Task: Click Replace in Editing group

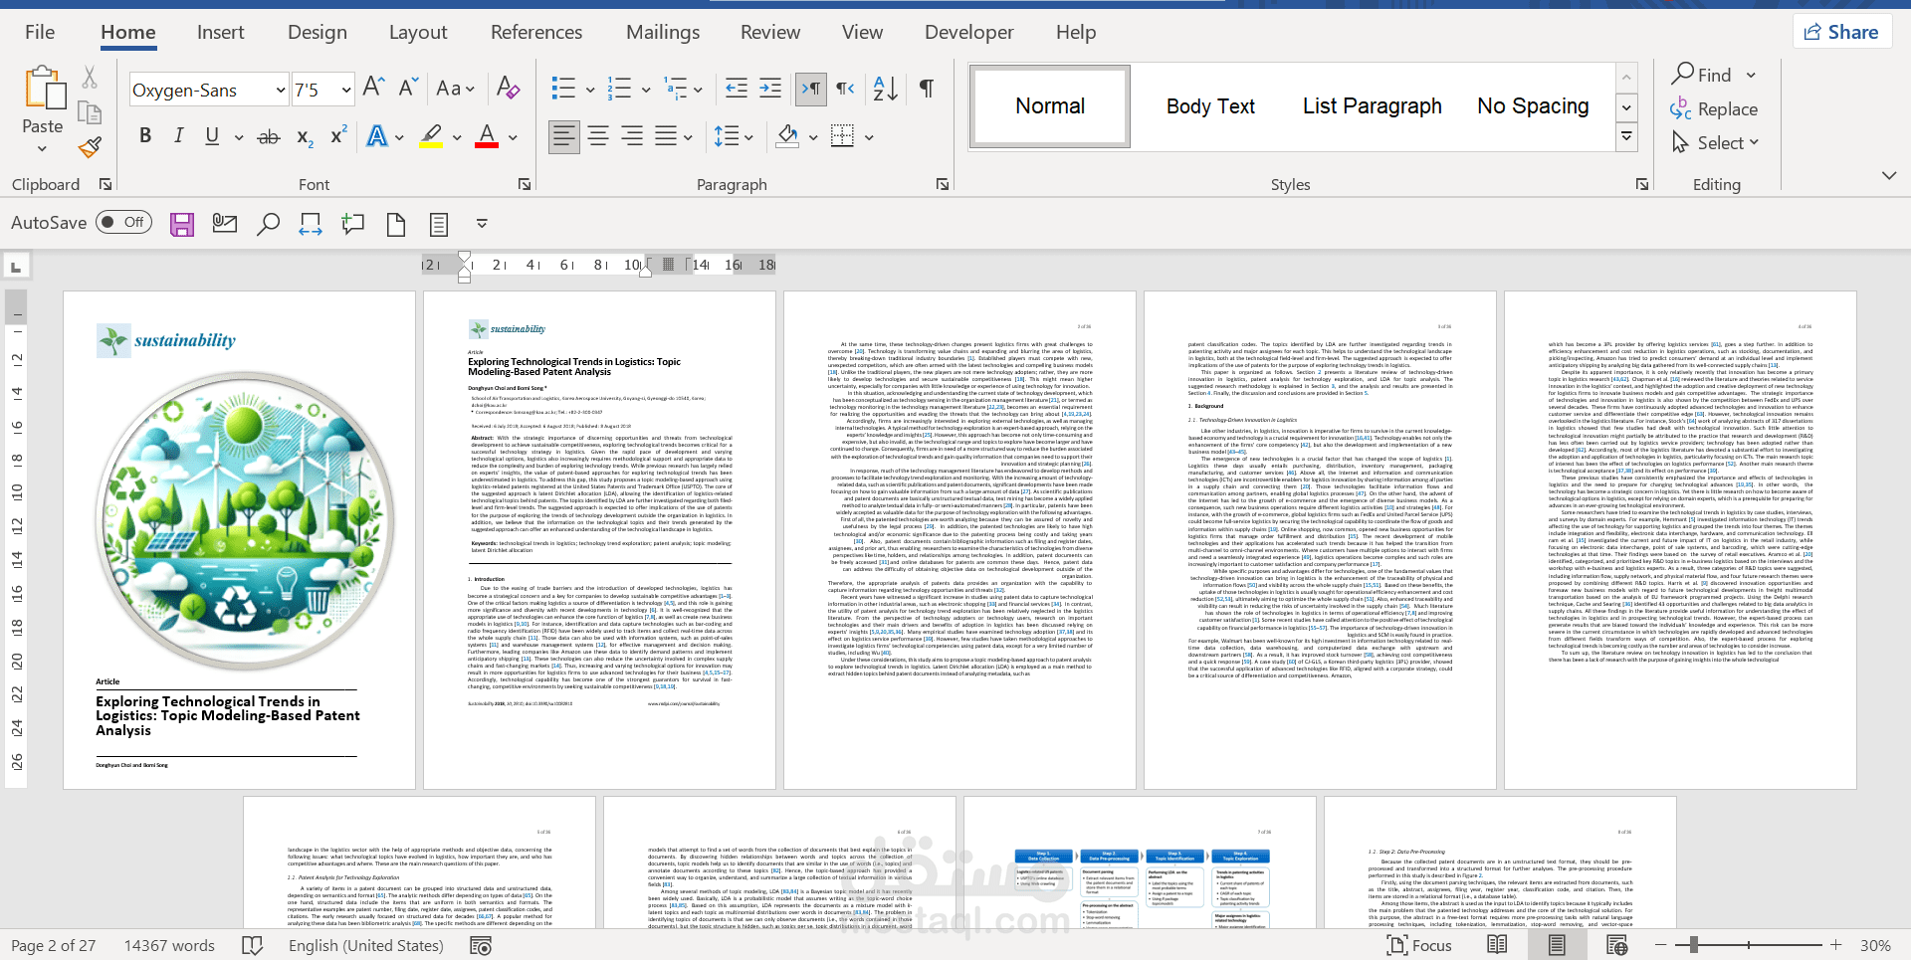Action: [1714, 108]
